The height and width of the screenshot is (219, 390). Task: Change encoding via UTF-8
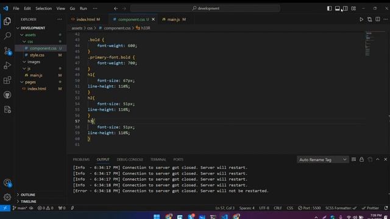click(x=264, y=208)
